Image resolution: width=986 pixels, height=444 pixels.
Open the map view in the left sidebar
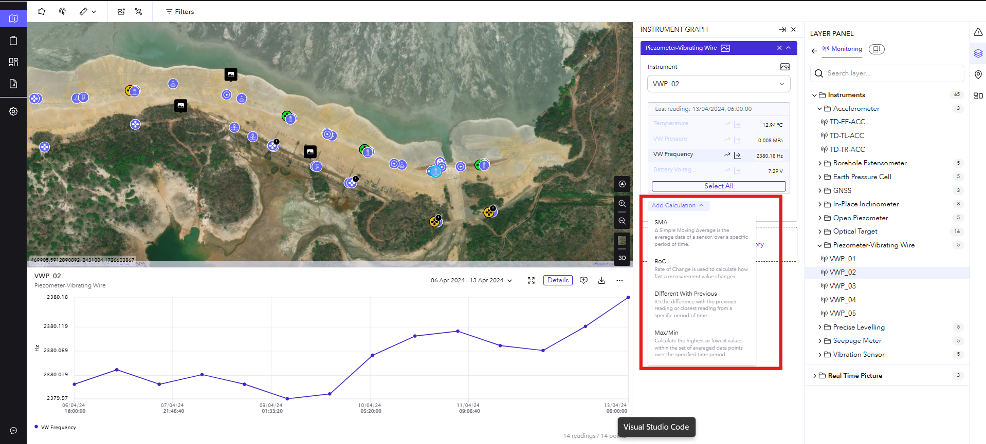[x=13, y=18]
